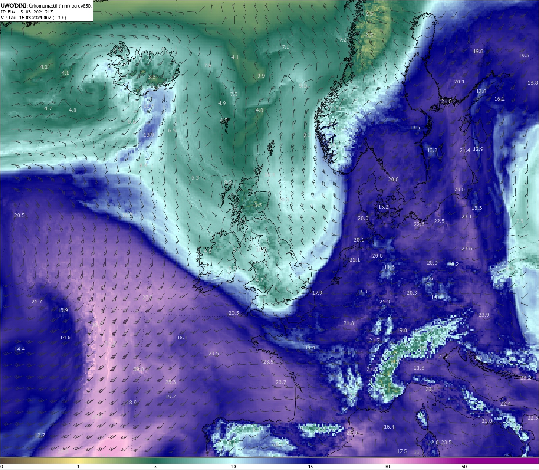This screenshot has width=539, height=470.
Task: Click the 3.9 map value
Action: tap(261, 76)
